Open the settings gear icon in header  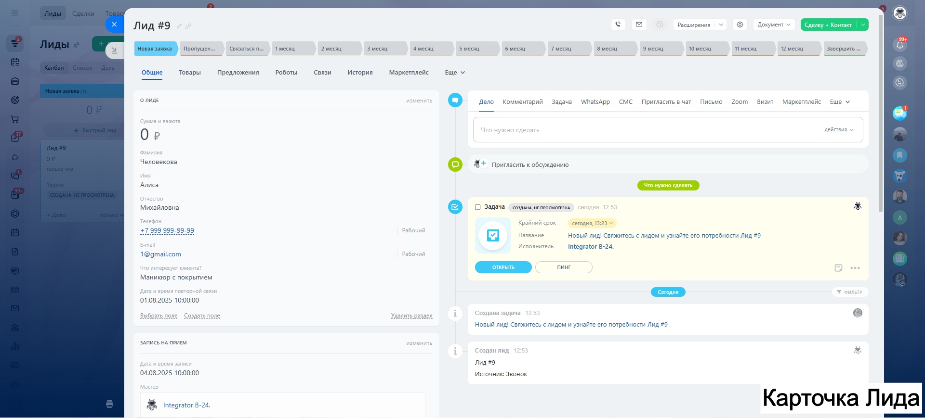[x=740, y=25]
